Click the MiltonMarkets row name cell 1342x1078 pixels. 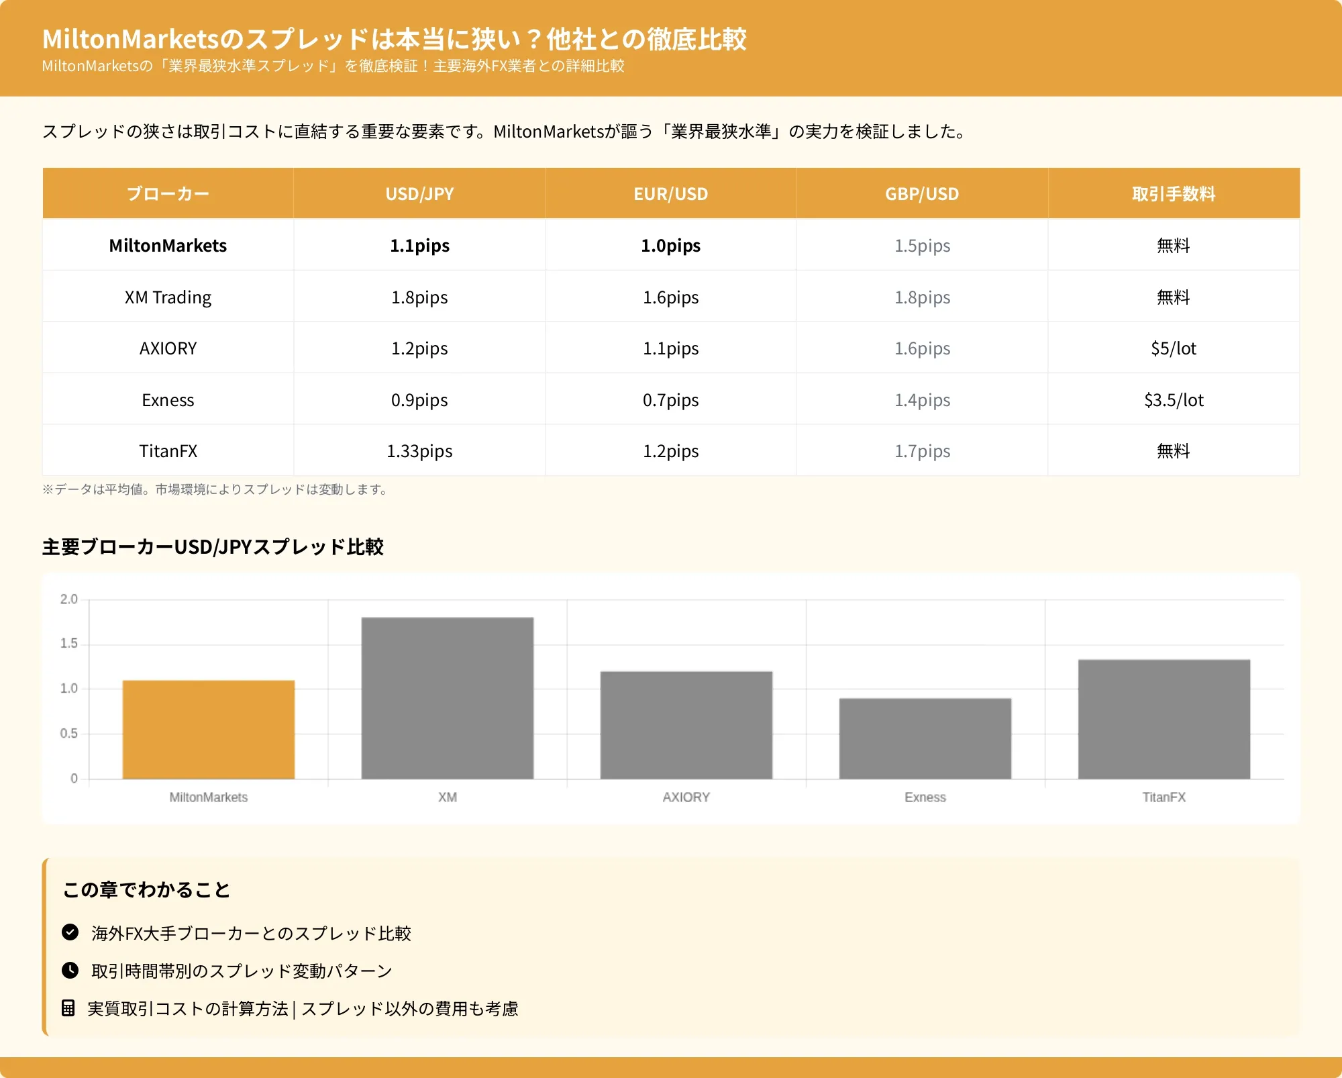168,246
